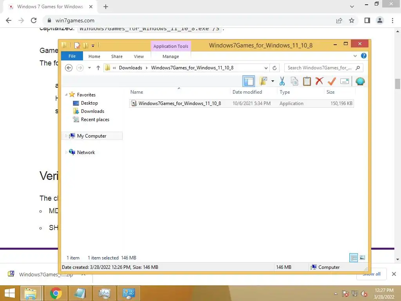The image size is (401, 301).
Task: Click the New folder icon in quick access toolbar
Action: pos(86,45)
